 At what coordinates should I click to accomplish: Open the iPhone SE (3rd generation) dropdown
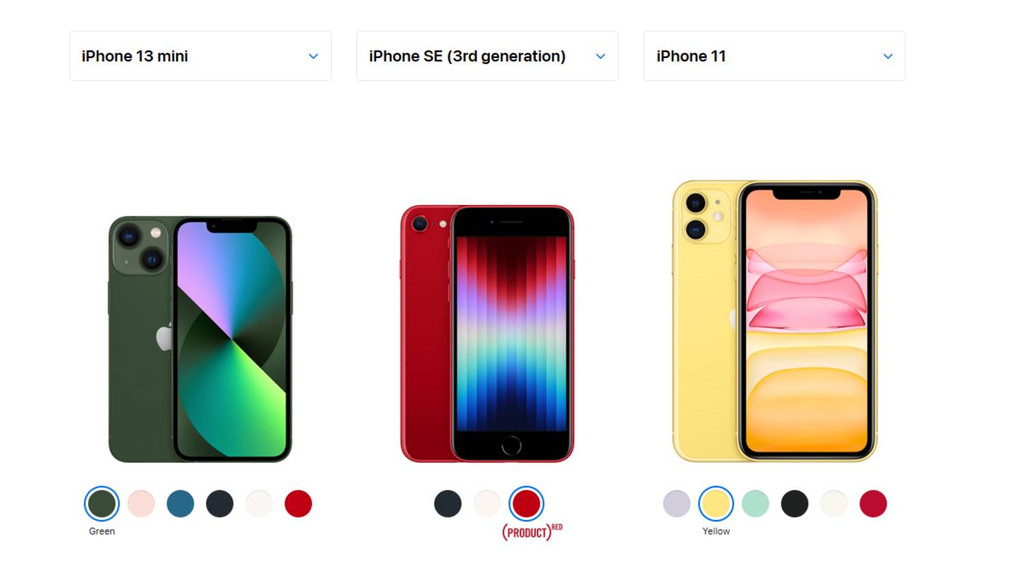487,56
